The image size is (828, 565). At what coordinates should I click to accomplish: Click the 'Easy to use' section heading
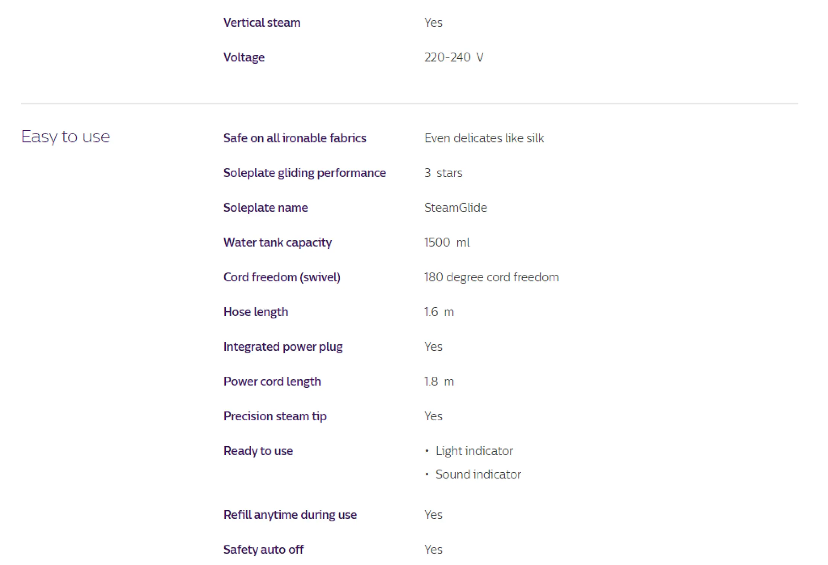point(65,137)
